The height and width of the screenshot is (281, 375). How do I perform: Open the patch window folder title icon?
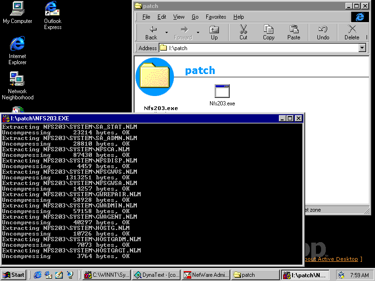138,6
